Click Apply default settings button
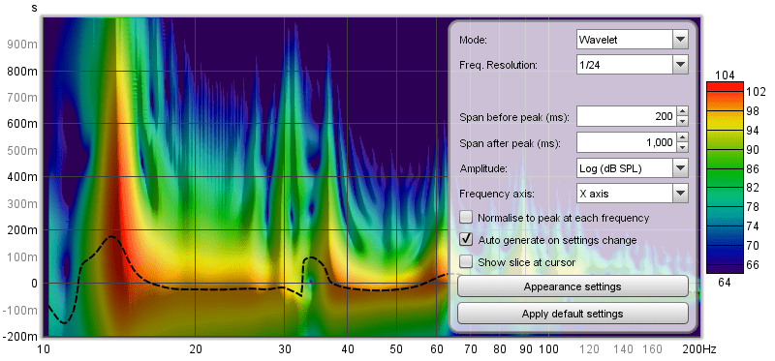The width and height of the screenshot is (775, 361). click(573, 314)
